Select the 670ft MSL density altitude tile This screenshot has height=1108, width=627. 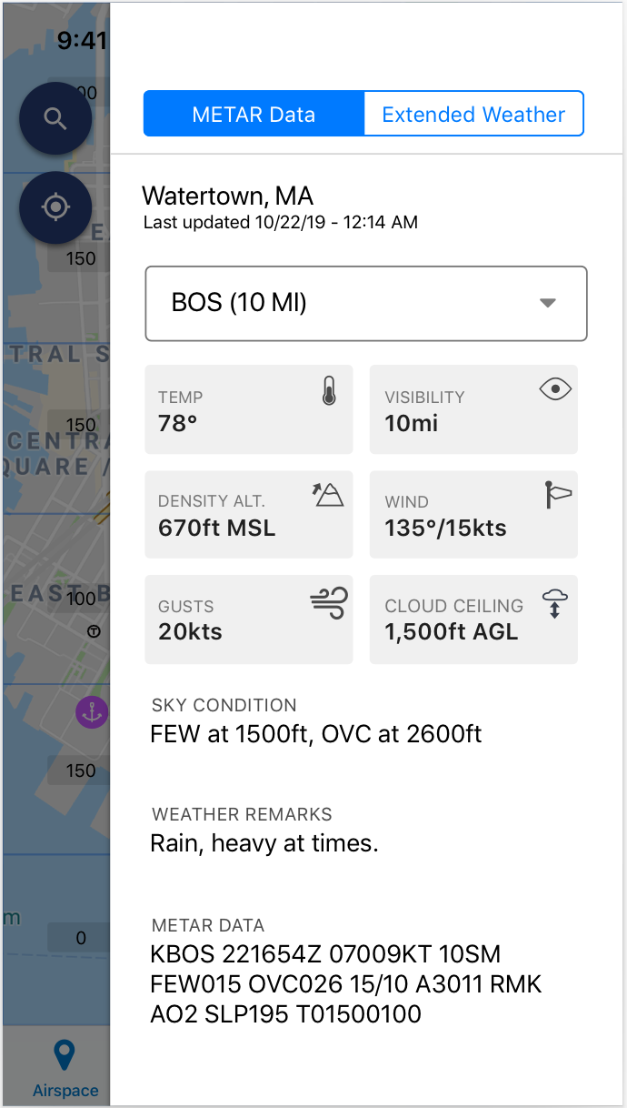[249, 514]
